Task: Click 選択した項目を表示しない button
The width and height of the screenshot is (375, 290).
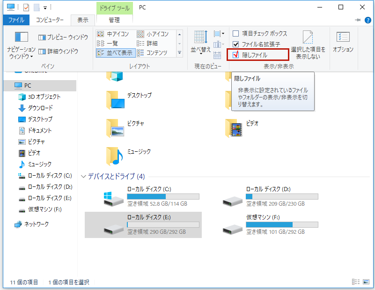Action: 308,45
